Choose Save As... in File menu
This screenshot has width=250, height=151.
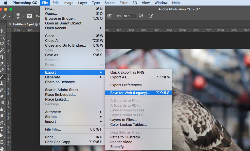coord(72,55)
